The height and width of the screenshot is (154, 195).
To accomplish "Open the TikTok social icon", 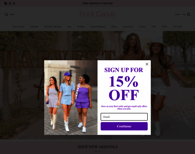I will click(x=14, y=4).
